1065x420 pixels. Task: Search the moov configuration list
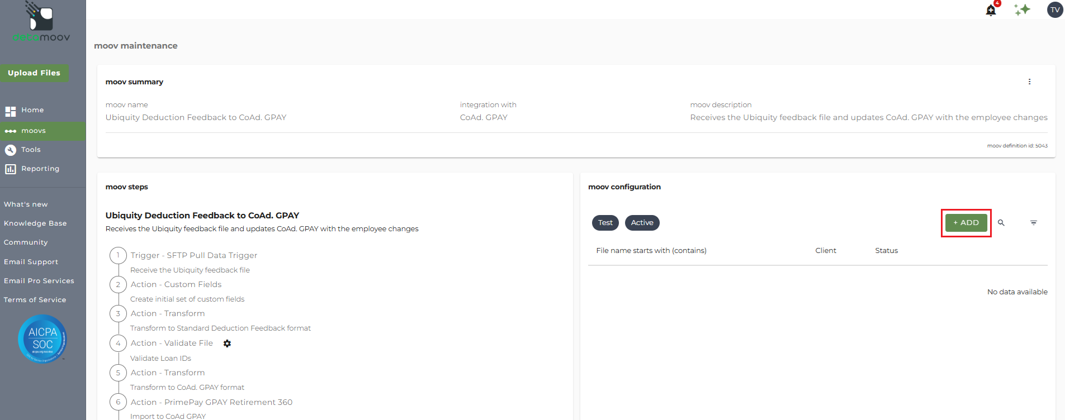coord(1001,223)
